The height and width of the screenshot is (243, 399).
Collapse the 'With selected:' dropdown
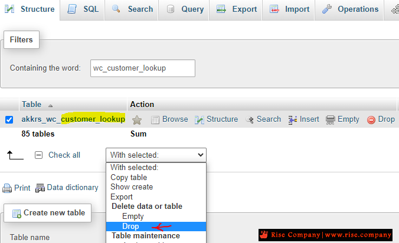[156, 155]
